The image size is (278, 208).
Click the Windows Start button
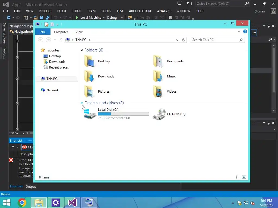pyautogui.click(x=7, y=203)
